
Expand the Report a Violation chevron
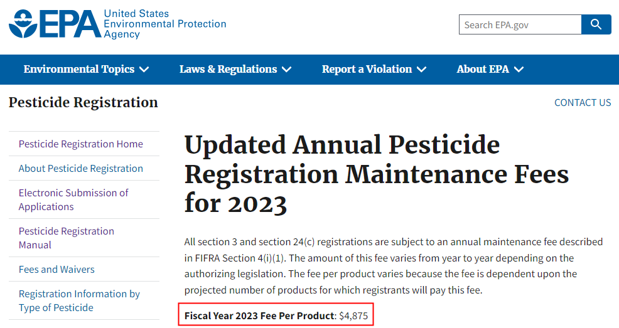tap(422, 70)
